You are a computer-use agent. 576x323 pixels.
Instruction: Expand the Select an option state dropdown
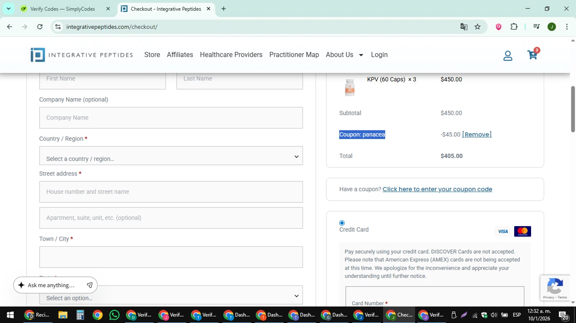(171, 296)
